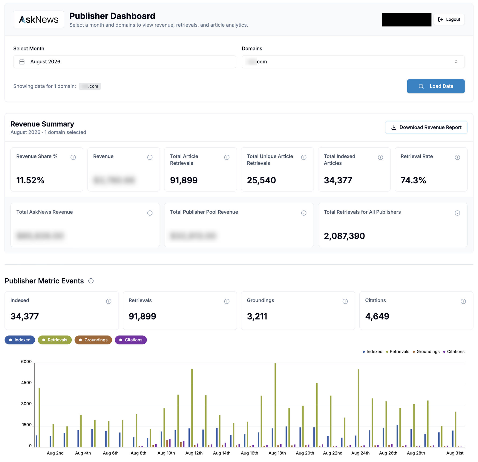Click Retrievals in the chart legend
This screenshot has height=462, width=478.
(398, 352)
